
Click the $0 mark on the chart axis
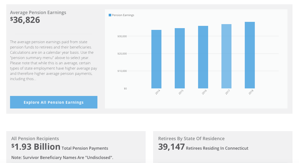click(x=125, y=88)
